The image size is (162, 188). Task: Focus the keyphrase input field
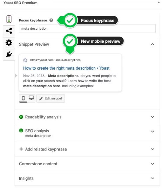point(87,29)
